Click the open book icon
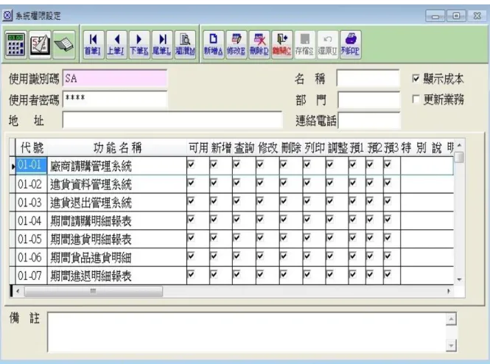Image resolution: width=490 pixels, height=364 pixels. tap(64, 45)
